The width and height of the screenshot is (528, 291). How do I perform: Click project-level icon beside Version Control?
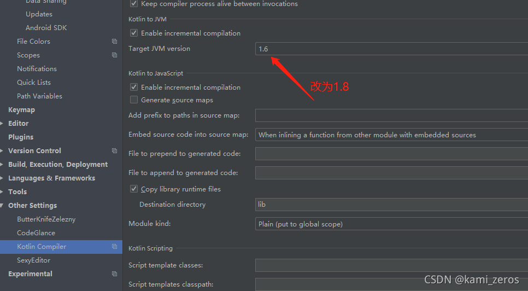(x=114, y=150)
